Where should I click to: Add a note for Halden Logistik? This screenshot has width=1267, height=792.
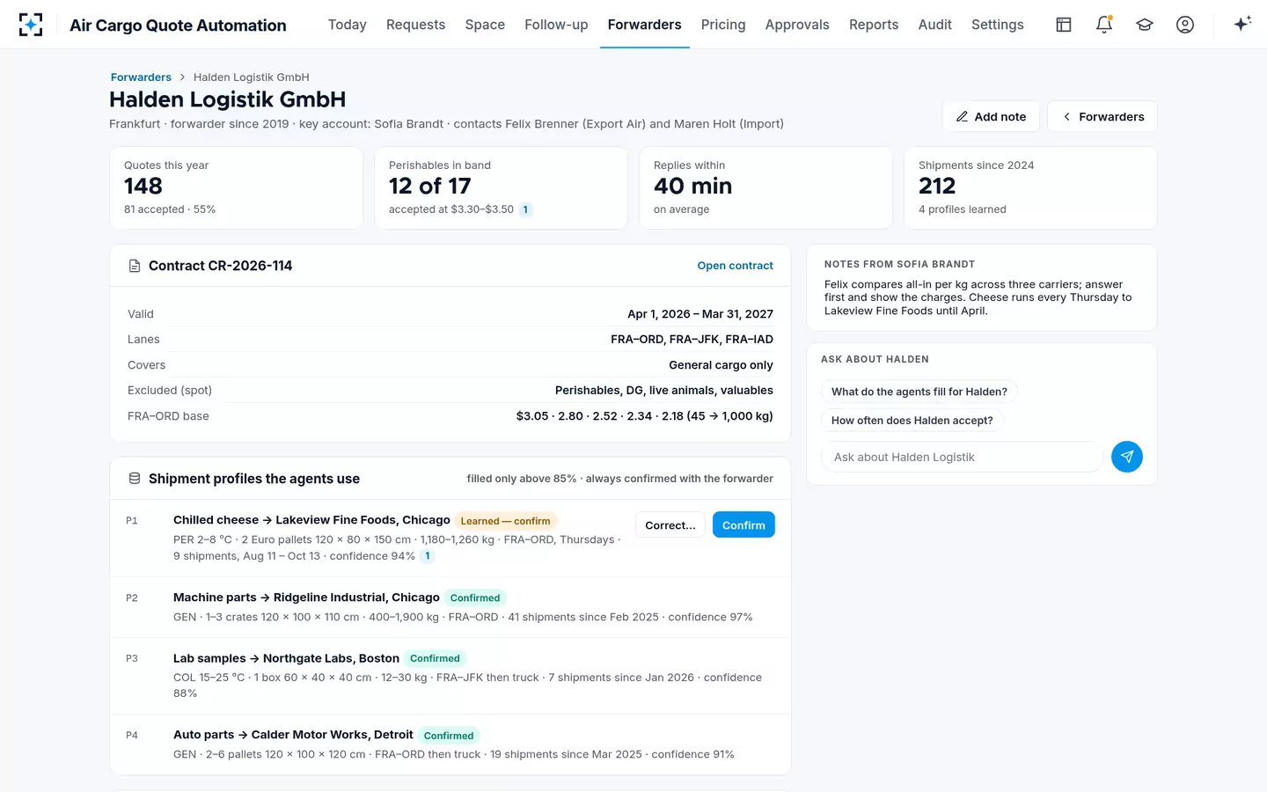(x=991, y=116)
